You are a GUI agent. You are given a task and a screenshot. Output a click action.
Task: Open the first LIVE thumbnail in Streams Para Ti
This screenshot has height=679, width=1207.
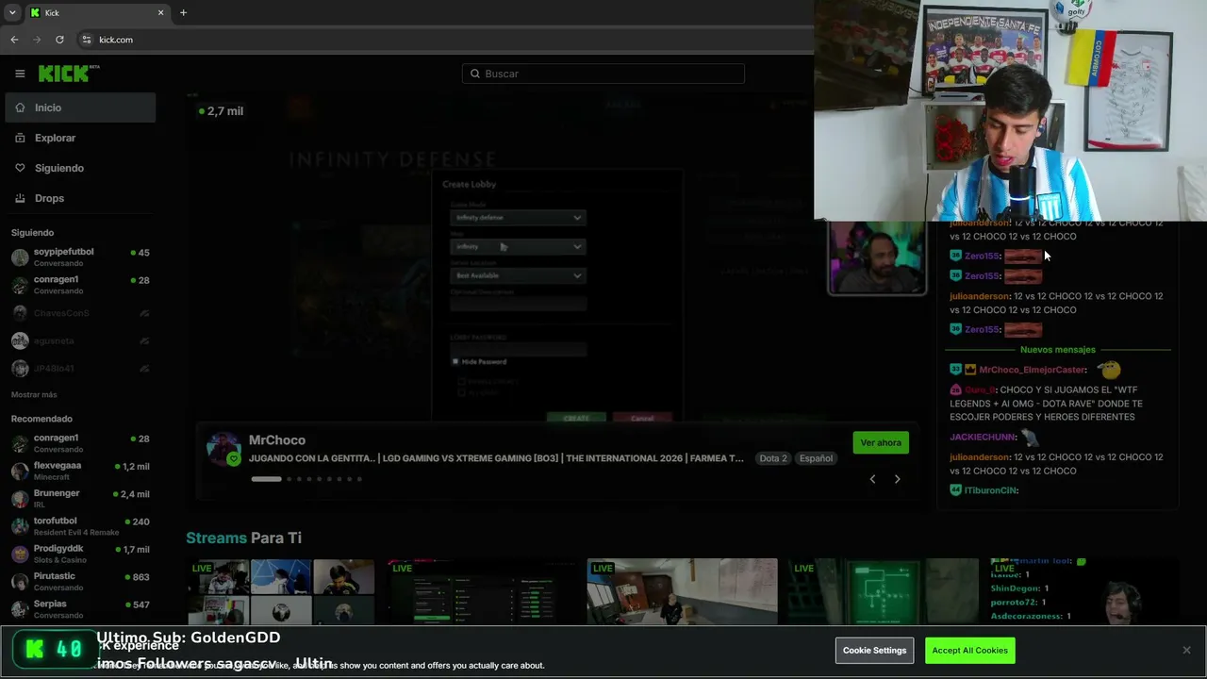click(x=281, y=591)
